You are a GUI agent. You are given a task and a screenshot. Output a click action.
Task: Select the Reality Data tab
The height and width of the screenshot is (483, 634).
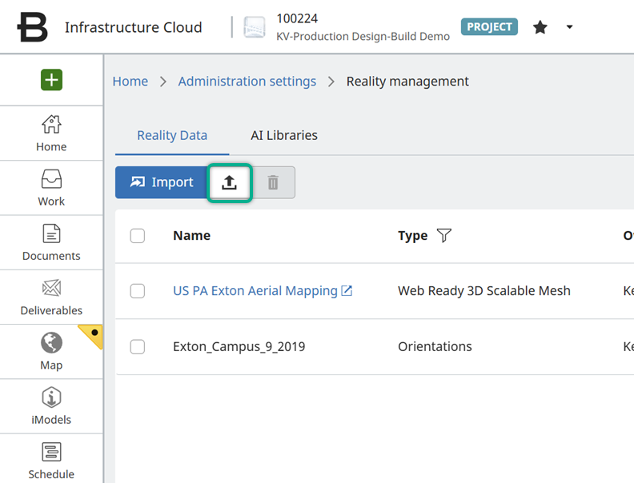172,135
